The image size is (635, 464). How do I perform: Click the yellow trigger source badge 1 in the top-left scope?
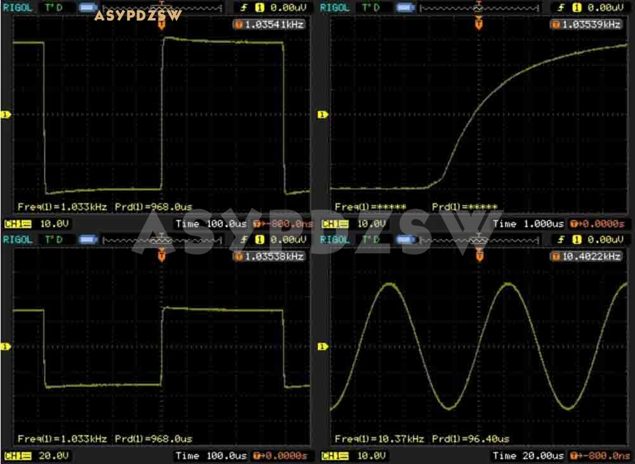click(260, 8)
